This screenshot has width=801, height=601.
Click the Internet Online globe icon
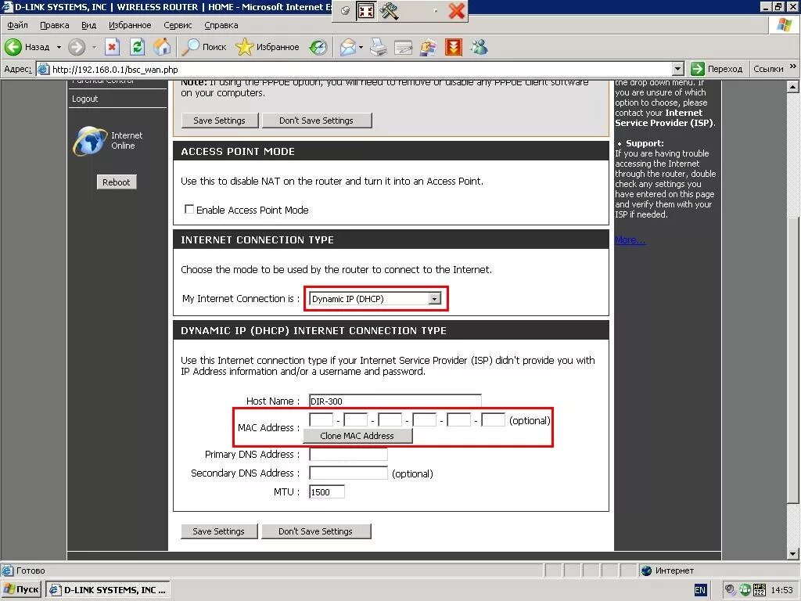coord(90,141)
